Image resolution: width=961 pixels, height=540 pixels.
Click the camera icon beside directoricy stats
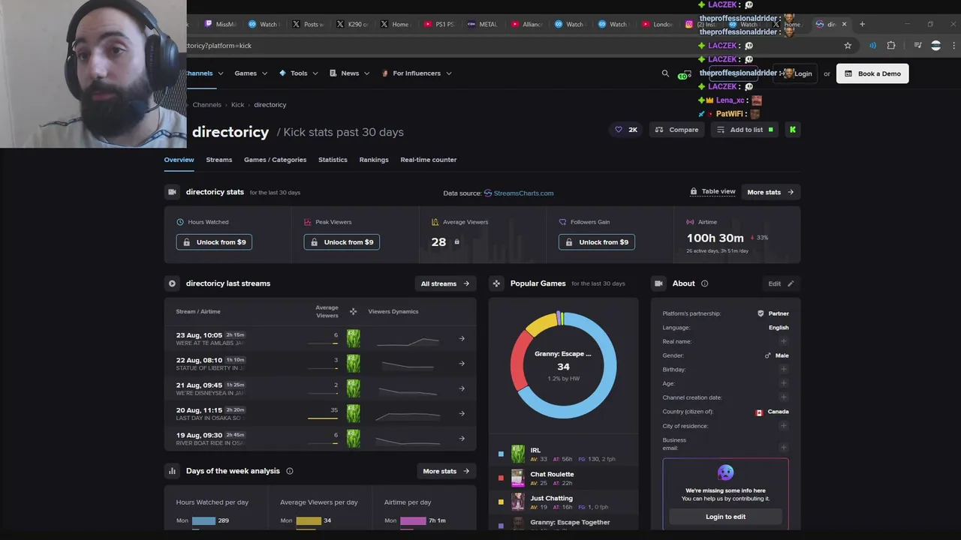pos(172,192)
